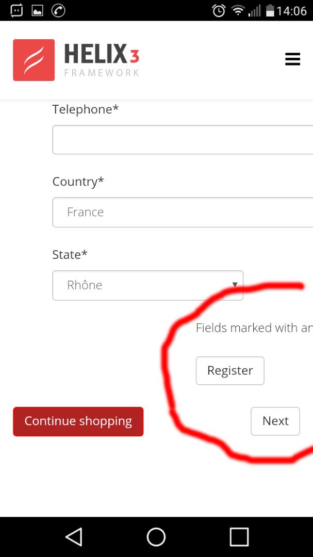Screen dimensions: 313x557
Task: Tap the image notification icon
Action: click(37, 10)
